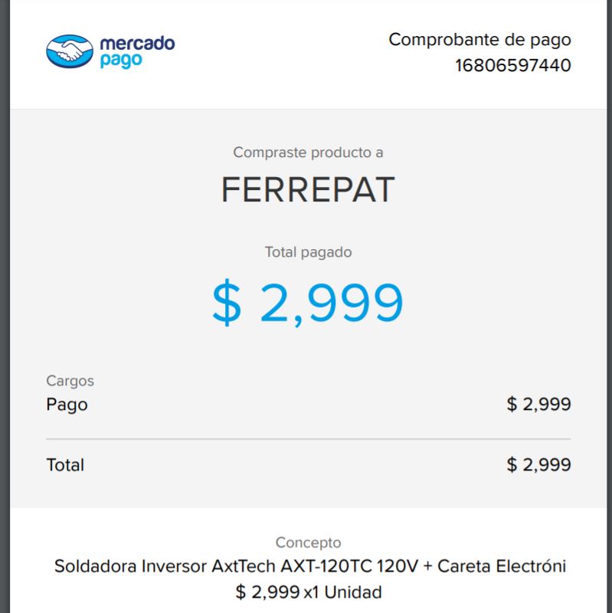This screenshot has height=613, width=612.
Task: Click the Concepto heading
Action: (x=308, y=543)
